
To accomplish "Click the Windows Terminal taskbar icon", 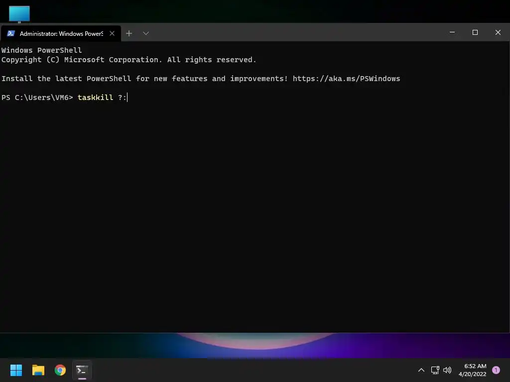I will tap(82, 370).
